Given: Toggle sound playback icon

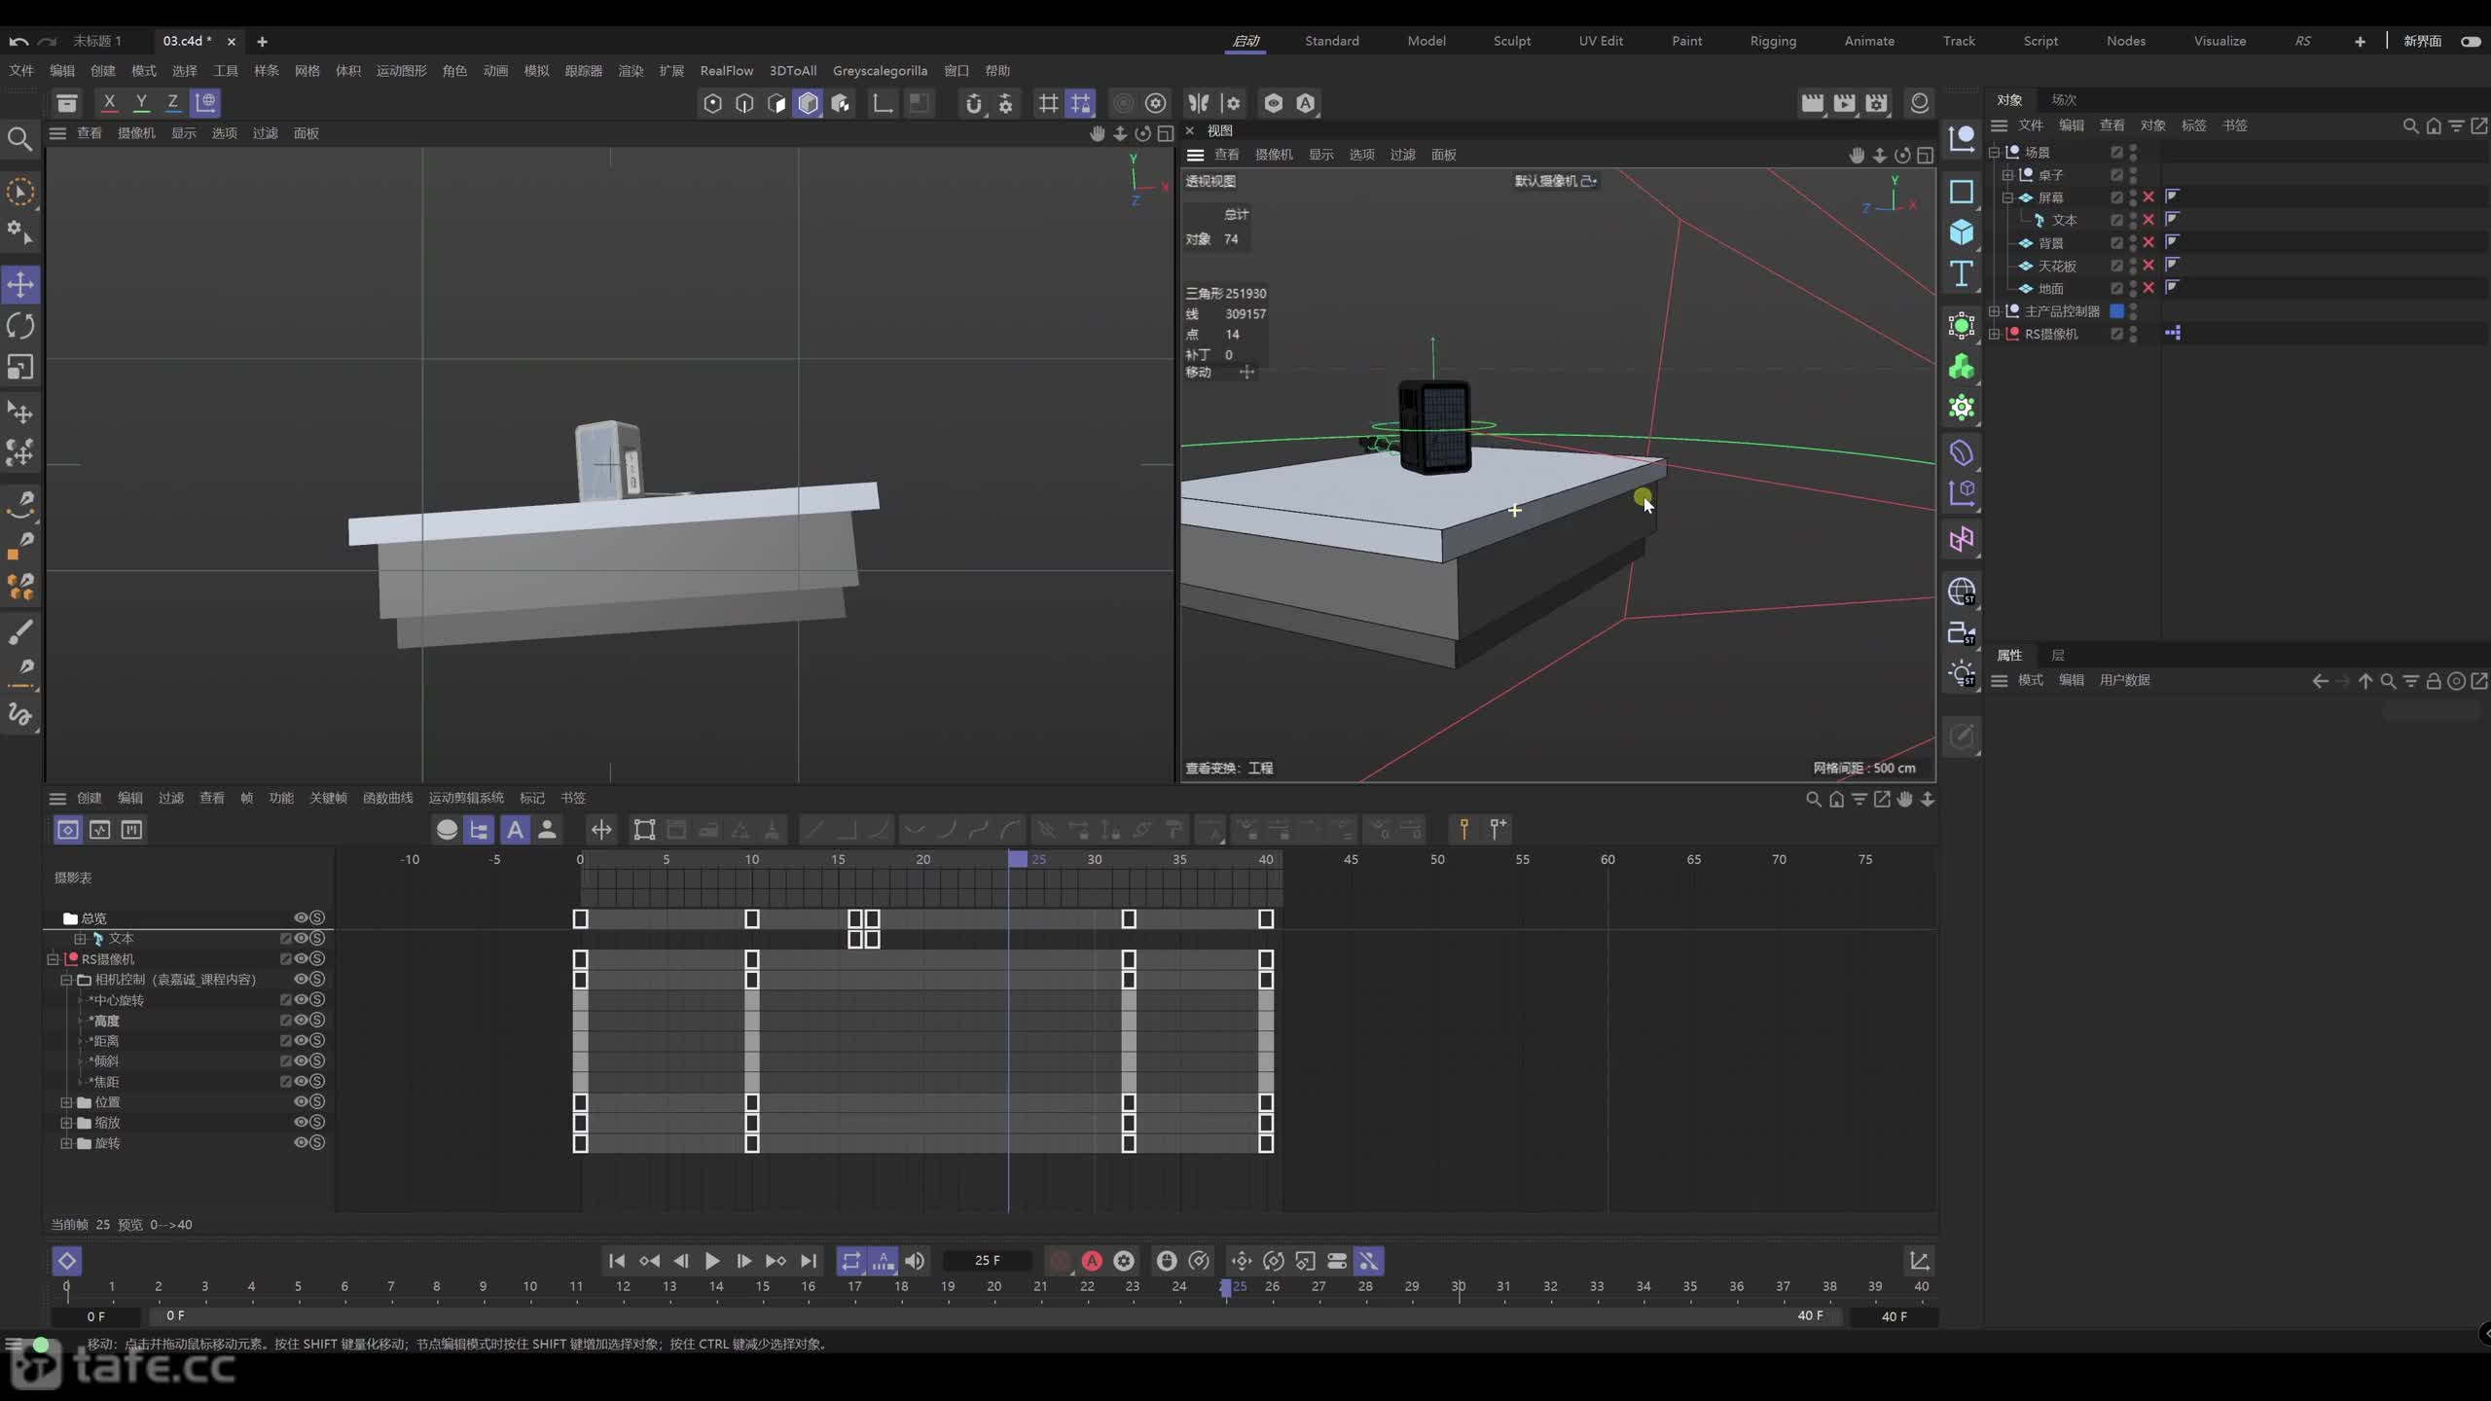Looking at the screenshot, I should [x=916, y=1261].
